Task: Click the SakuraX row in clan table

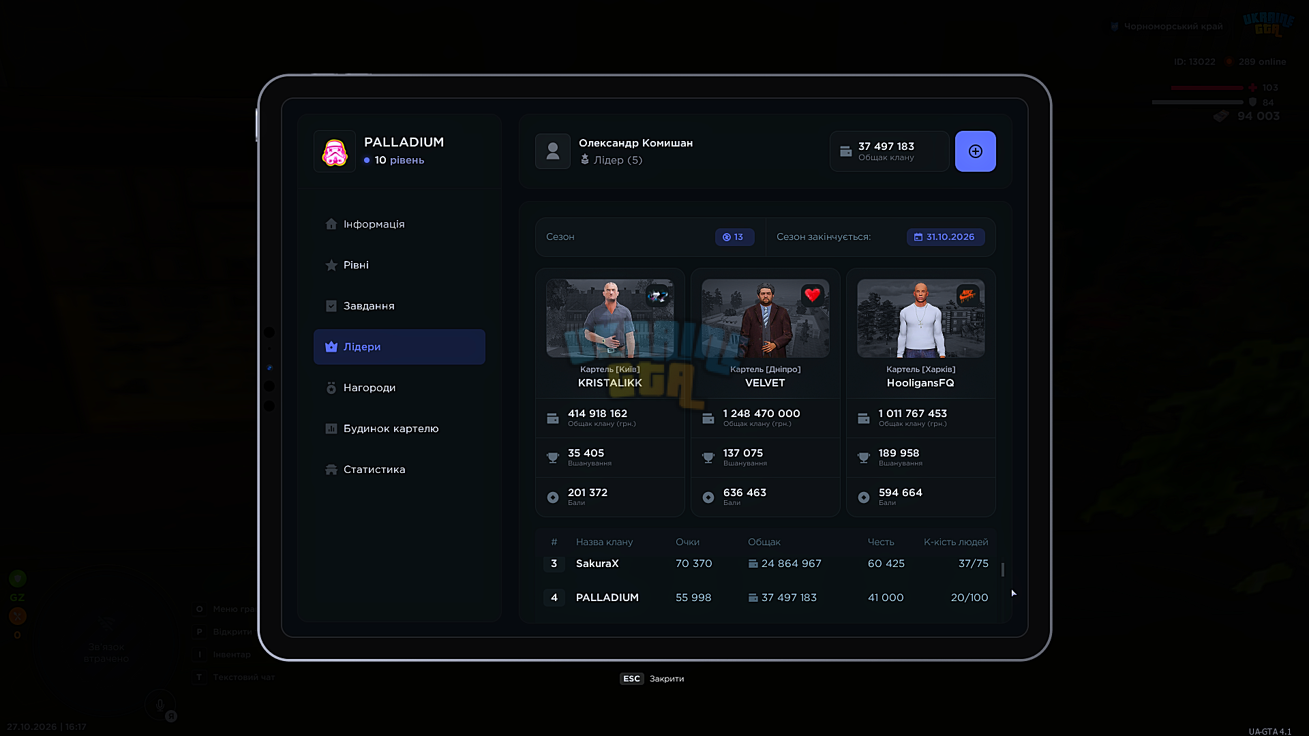Action: click(x=766, y=564)
